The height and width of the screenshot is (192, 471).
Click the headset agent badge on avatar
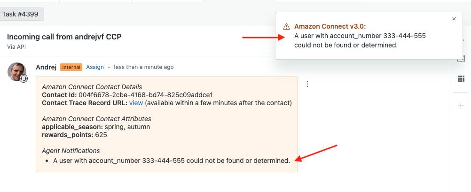[24, 78]
